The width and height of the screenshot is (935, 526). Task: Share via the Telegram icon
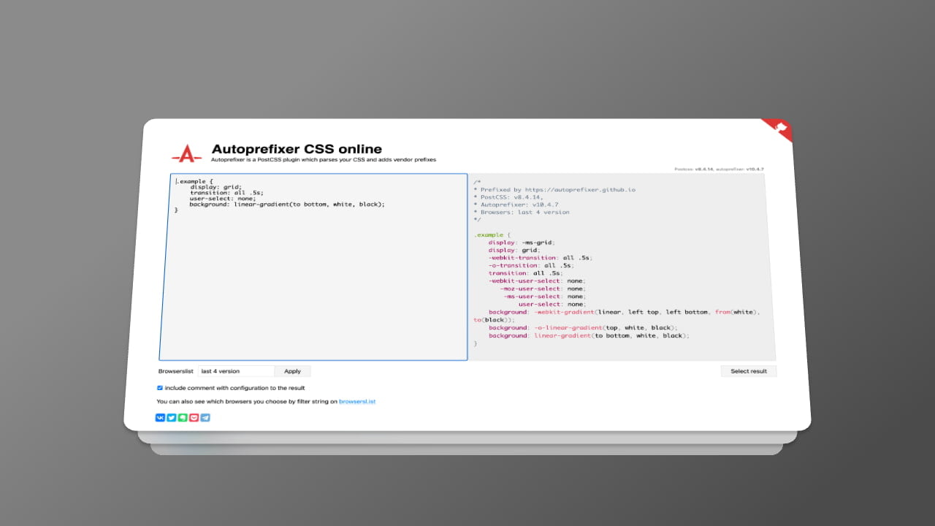pyautogui.click(x=205, y=418)
